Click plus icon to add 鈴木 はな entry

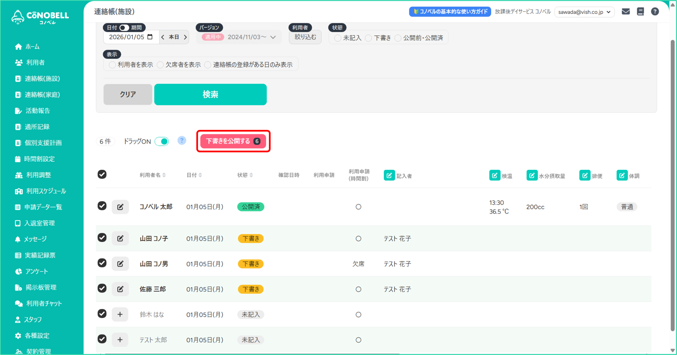(120, 314)
